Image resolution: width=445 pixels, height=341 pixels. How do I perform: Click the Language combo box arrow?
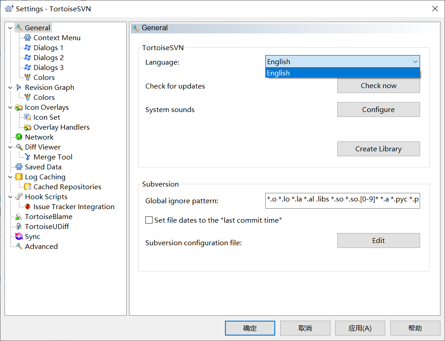pos(415,61)
